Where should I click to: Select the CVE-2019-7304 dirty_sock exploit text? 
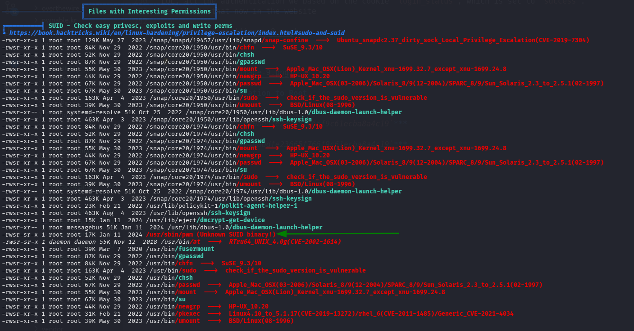[463, 40]
